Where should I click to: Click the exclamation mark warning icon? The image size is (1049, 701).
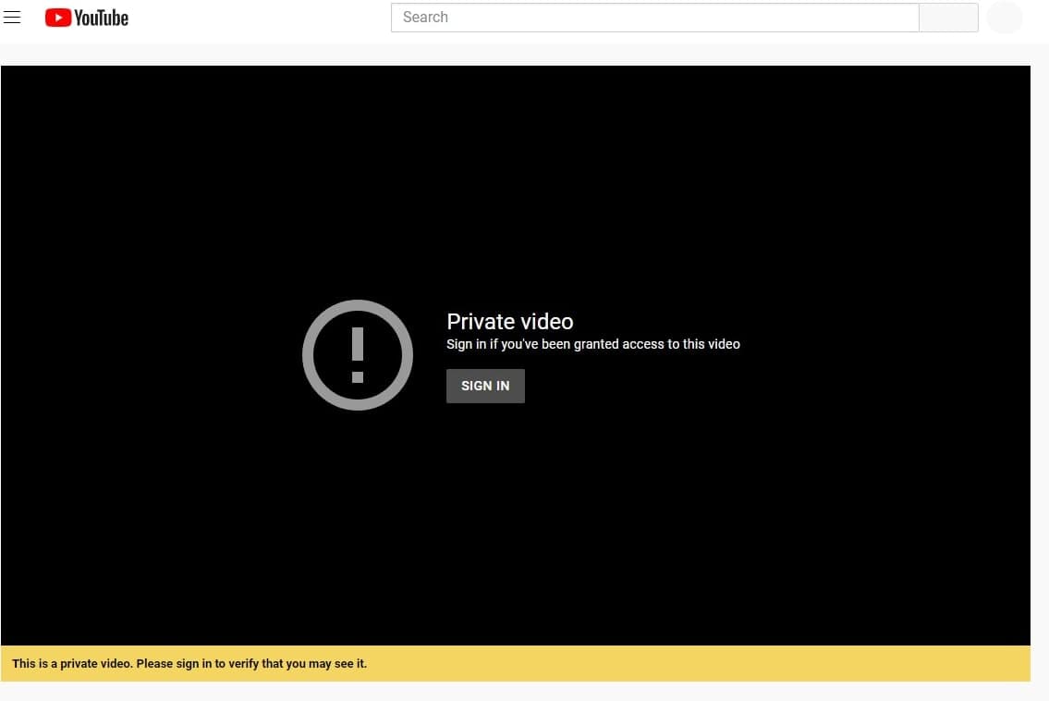pyautogui.click(x=358, y=354)
